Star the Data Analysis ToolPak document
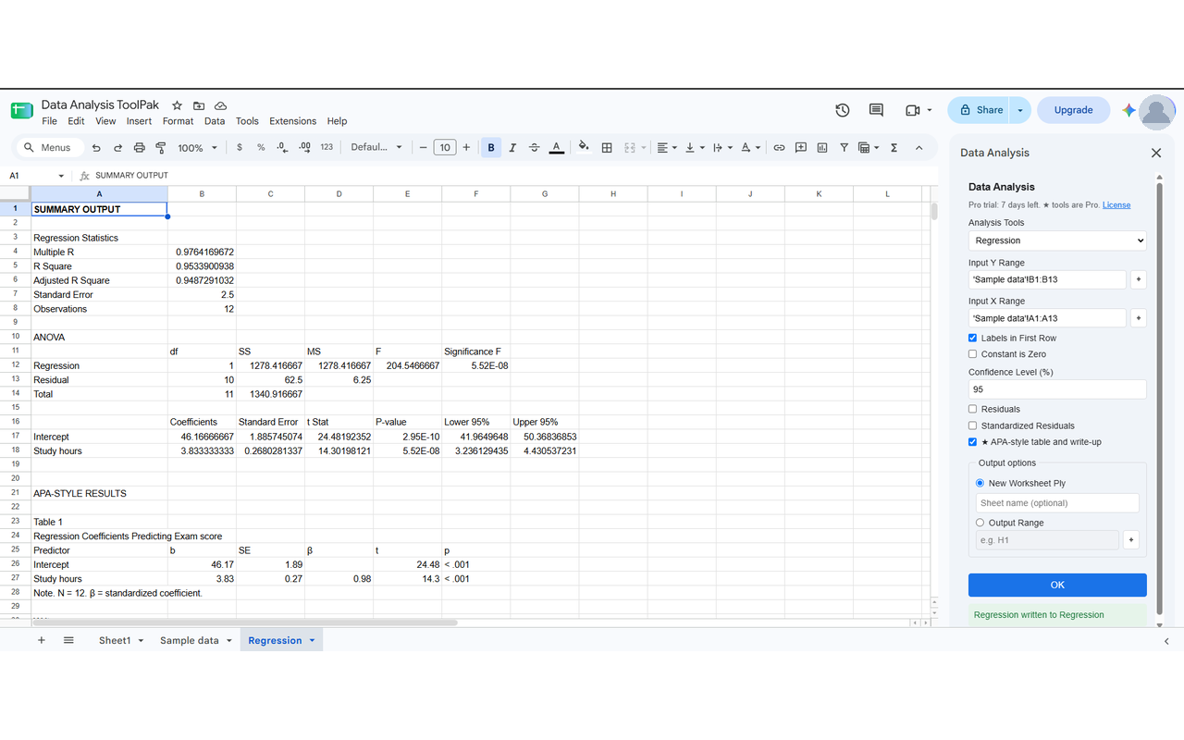The width and height of the screenshot is (1184, 740). tap(177, 105)
